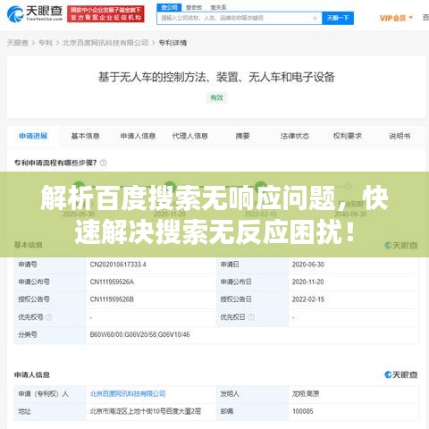This screenshot has width=429, height=429.
Task: Select the 查公司 search type tab
Action: [x=169, y=7]
